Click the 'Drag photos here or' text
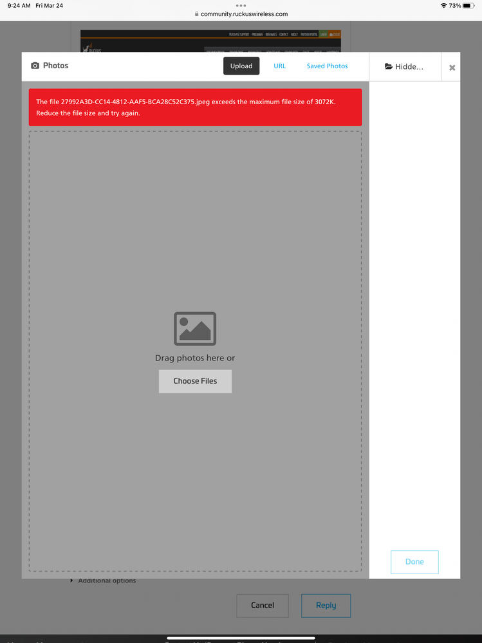Screen dimensions: 482x643 pos(195,358)
